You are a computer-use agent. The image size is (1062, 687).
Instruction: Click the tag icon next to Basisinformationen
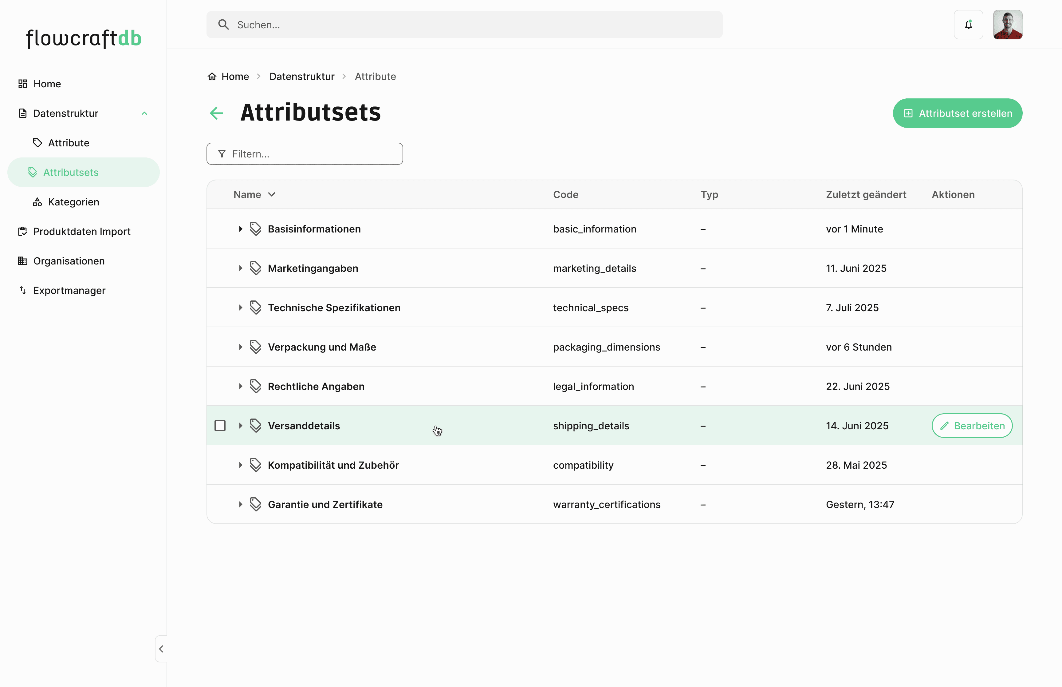click(255, 229)
